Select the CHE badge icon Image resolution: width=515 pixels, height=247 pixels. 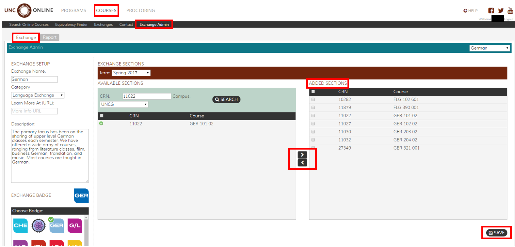tap(20, 225)
